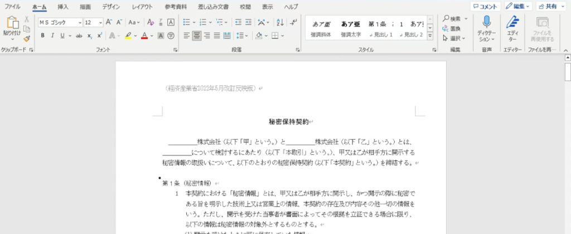Screen dimensions: 571x234
Task: Clear all formatting with the eraser A icon
Action: pyautogui.click(x=151, y=22)
